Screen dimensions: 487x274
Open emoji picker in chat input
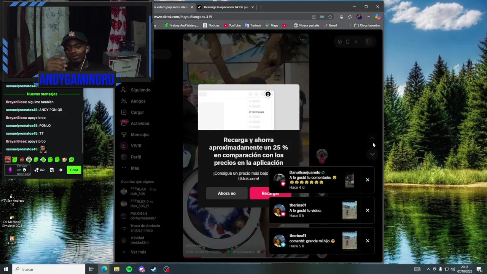tap(24, 170)
